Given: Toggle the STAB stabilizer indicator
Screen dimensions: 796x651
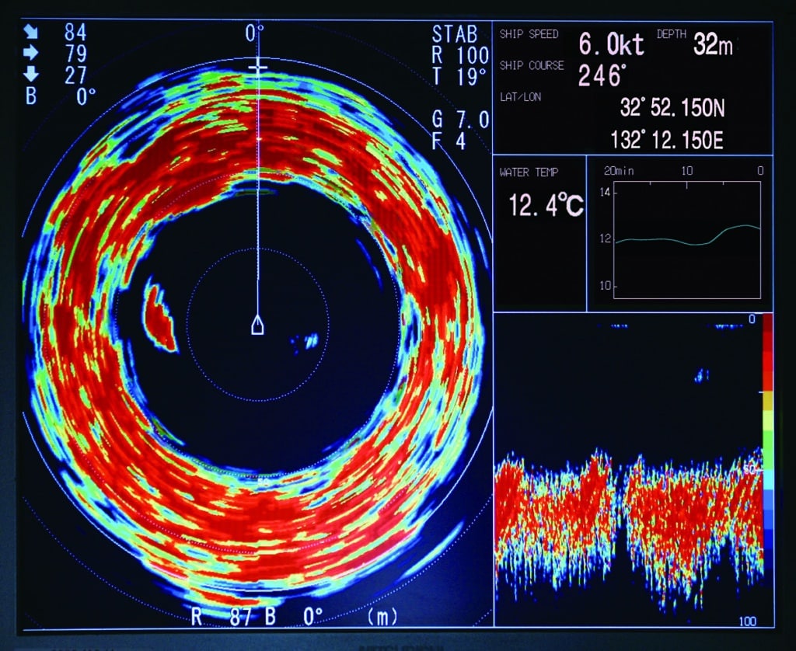Looking at the screenshot, I should [455, 35].
